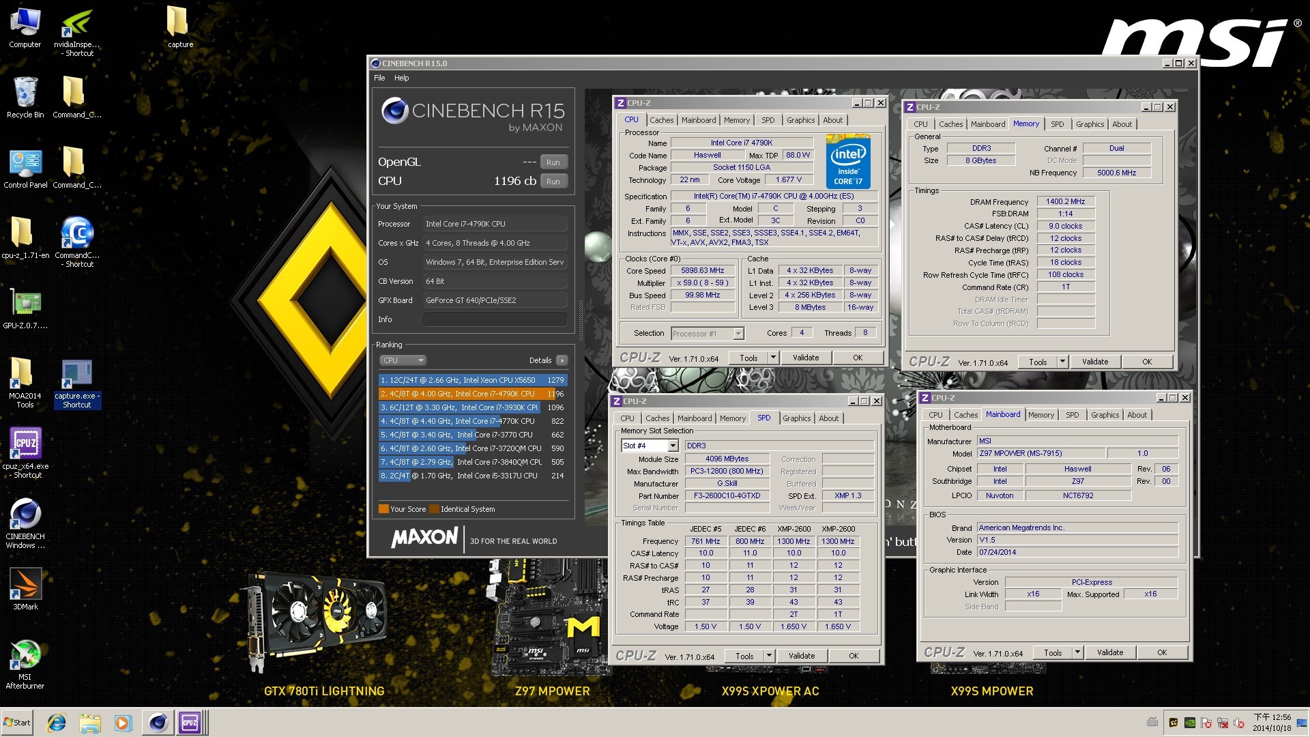Screen dimensions: 1310x737
Task: Run the CPU benchmark
Action: pos(553,182)
